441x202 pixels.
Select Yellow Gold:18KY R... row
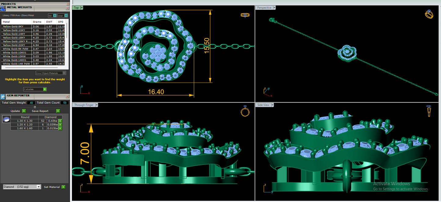click(34, 41)
